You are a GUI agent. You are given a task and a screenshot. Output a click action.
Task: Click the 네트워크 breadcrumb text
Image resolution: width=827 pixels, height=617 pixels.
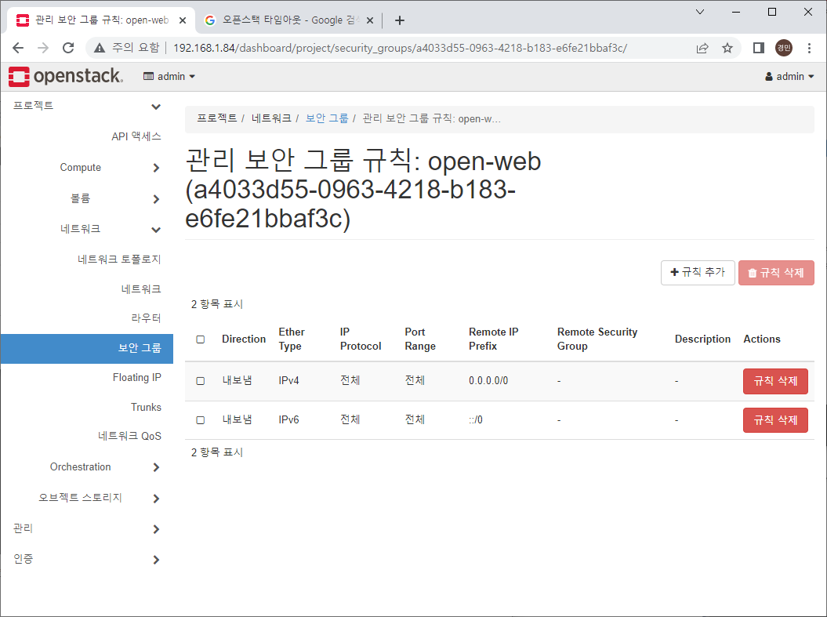pyautogui.click(x=271, y=118)
